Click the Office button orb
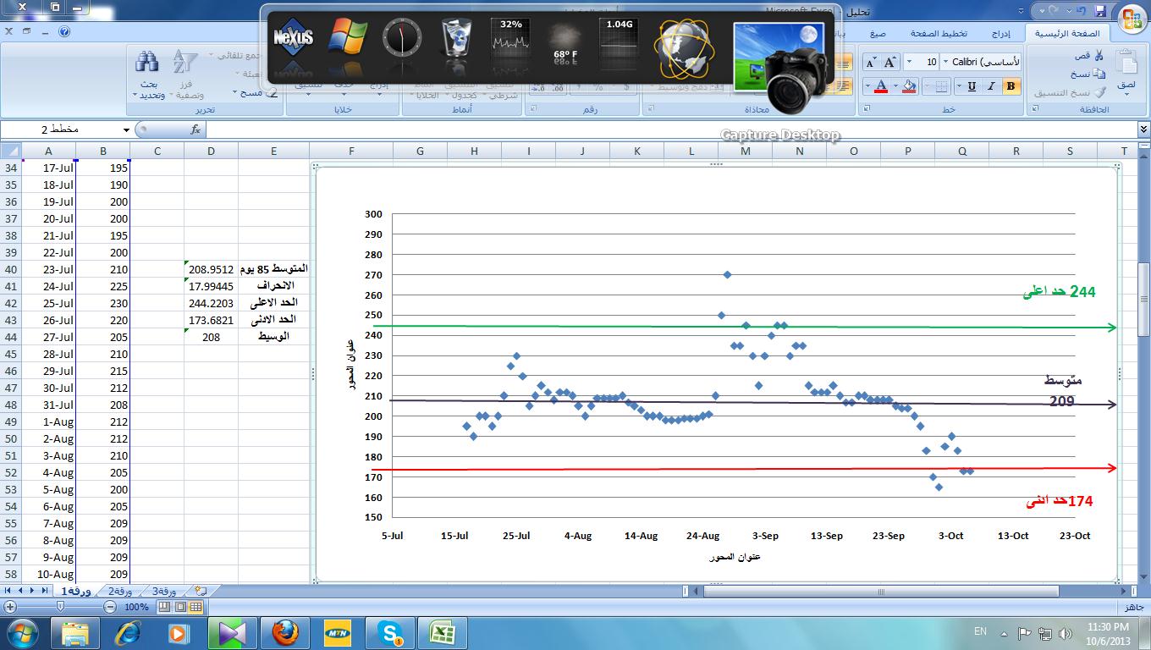The width and height of the screenshot is (1151, 650). pyautogui.click(x=1131, y=19)
